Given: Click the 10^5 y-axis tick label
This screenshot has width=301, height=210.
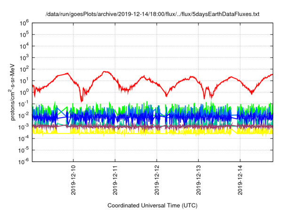Looking at the screenshot, I should pos(24,35).
